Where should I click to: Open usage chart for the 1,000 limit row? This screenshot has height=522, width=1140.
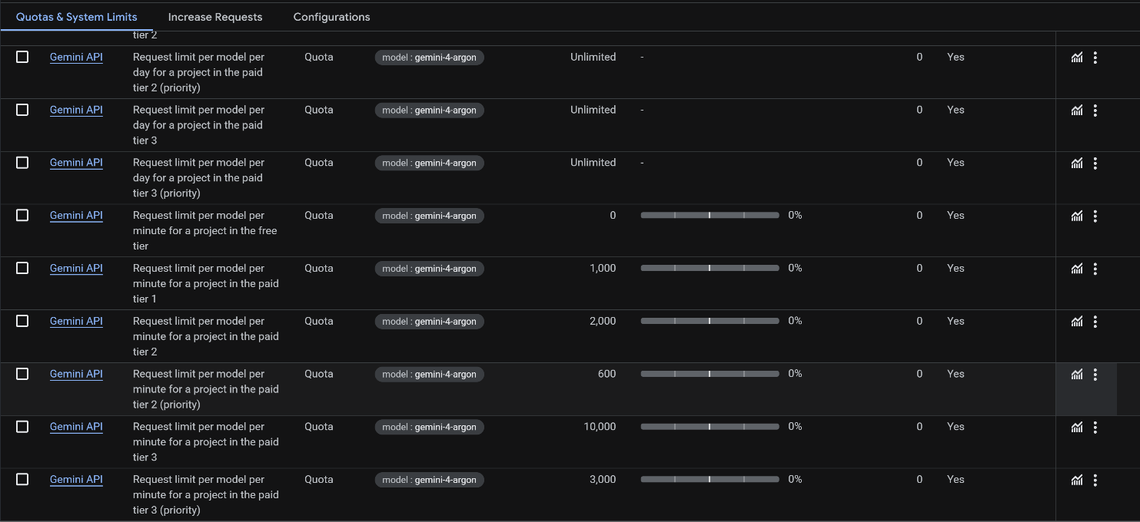(1077, 269)
